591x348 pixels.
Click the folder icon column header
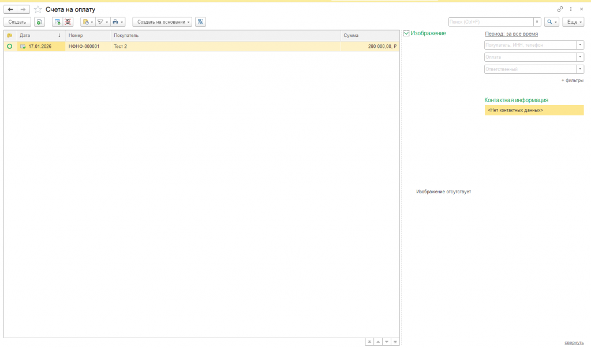point(10,35)
